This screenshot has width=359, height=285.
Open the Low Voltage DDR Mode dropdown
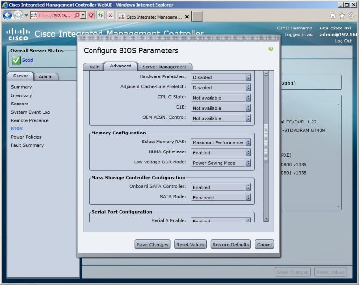(x=221, y=163)
